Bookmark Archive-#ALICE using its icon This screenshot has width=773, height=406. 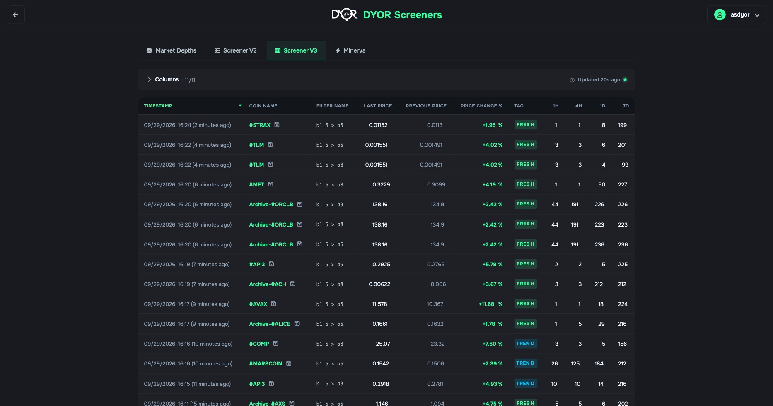(x=297, y=323)
